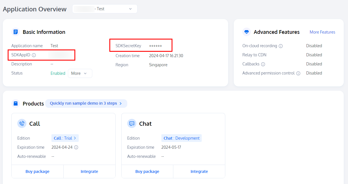Click Buy package under Call
Image resolution: width=348 pixels, height=184 pixels.
pos(37,171)
